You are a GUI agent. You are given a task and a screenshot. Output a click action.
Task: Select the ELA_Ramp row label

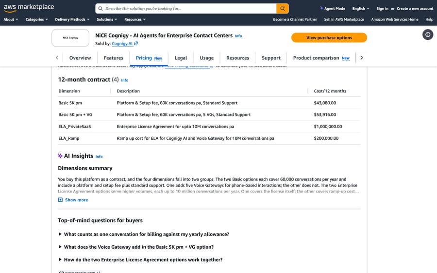pos(69,138)
